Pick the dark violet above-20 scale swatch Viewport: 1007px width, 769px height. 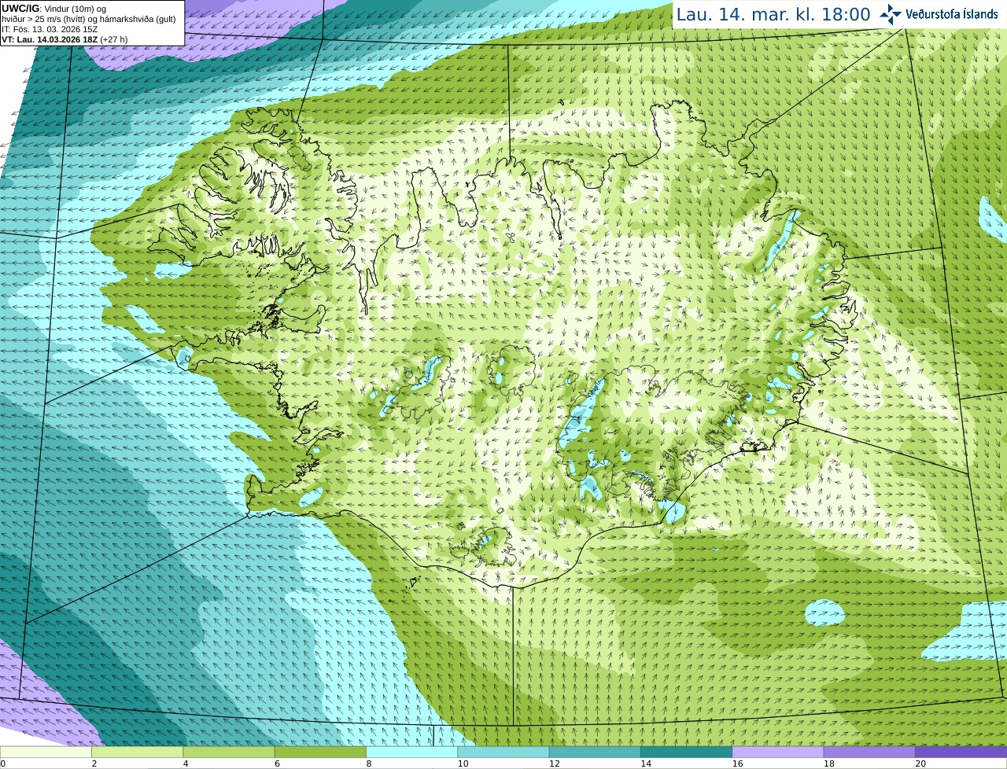tap(961, 752)
